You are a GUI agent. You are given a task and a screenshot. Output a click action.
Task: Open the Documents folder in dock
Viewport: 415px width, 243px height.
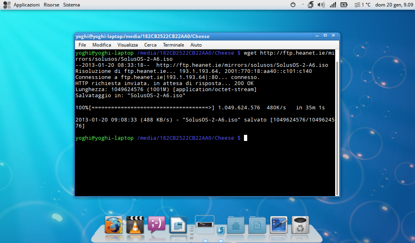(257, 225)
